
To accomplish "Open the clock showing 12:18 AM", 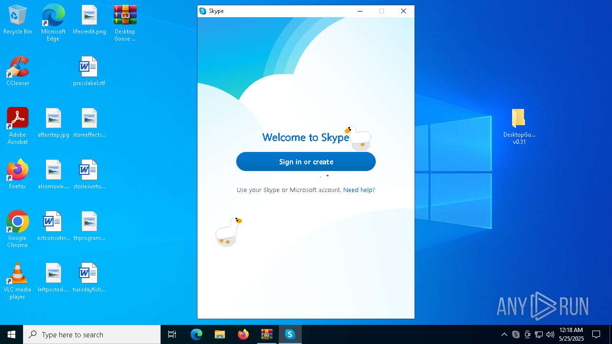I will pyautogui.click(x=571, y=334).
